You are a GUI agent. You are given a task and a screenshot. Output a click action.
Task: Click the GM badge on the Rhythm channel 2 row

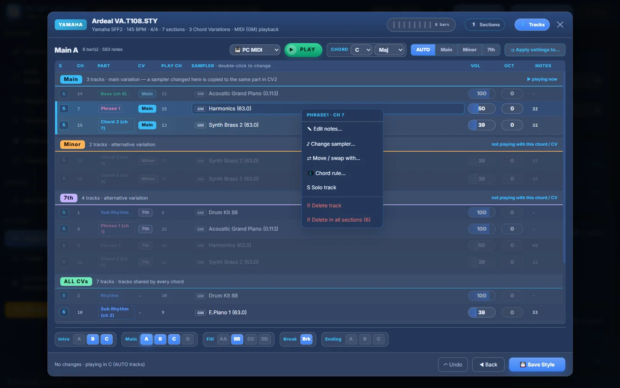click(x=201, y=296)
